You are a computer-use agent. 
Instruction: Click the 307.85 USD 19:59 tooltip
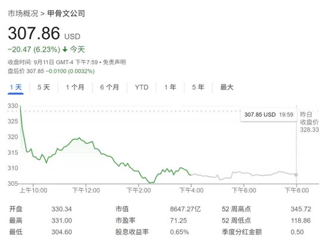[269, 115]
